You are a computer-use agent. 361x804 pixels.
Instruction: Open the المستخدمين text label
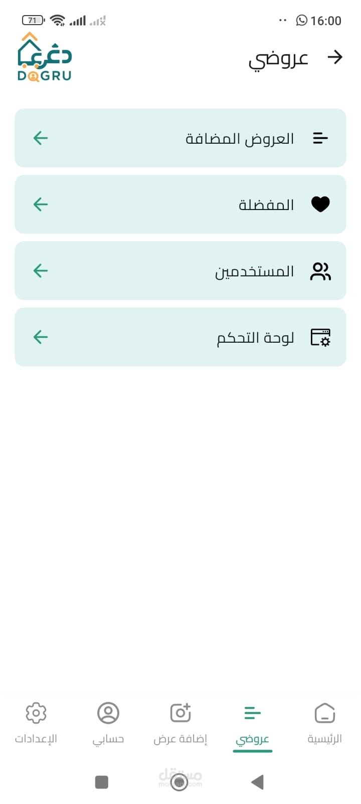pos(254,271)
